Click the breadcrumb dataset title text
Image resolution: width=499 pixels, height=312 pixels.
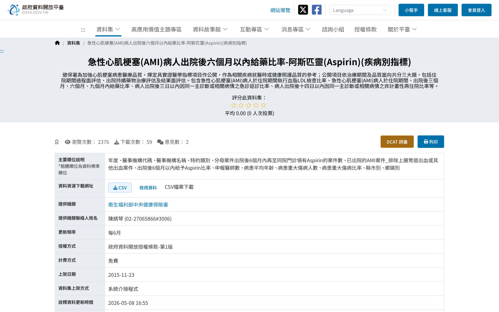tap(167, 43)
